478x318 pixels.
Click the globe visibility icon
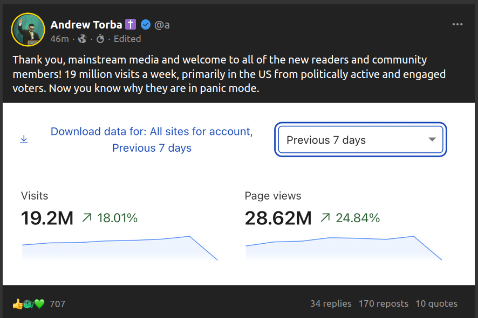(83, 39)
